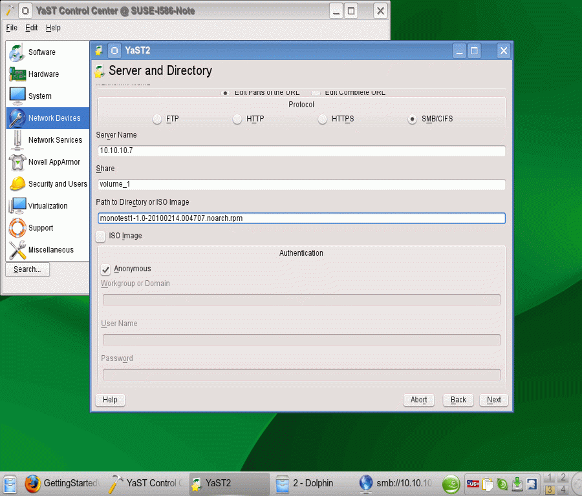Image resolution: width=582 pixels, height=496 pixels.
Task: Select the System monitor icon
Action: click(x=17, y=96)
